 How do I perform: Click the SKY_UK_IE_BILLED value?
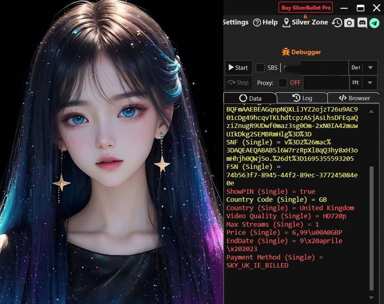pos(257,265)
